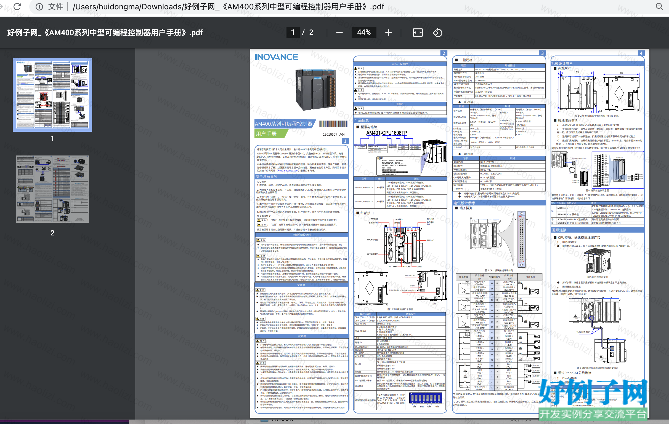Click the 'AM400系列可编程控制器' title
This screenshot has width=669, height=424.
284,124
